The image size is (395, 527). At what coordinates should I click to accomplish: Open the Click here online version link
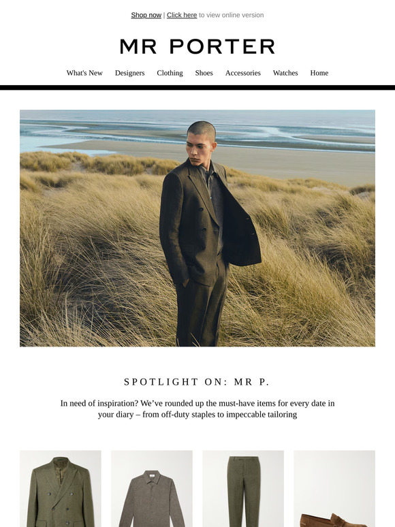point(182,15)
